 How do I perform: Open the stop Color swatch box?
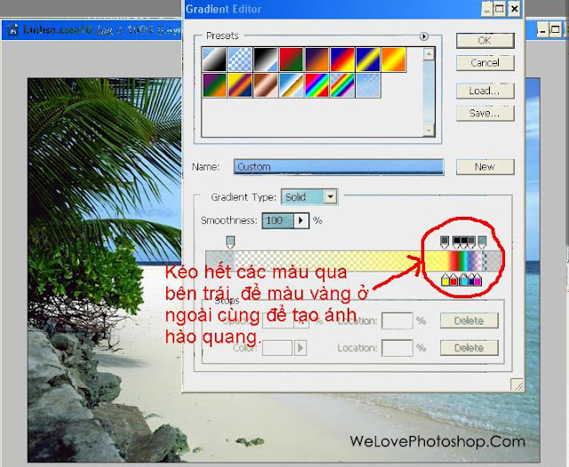(277, 348)
